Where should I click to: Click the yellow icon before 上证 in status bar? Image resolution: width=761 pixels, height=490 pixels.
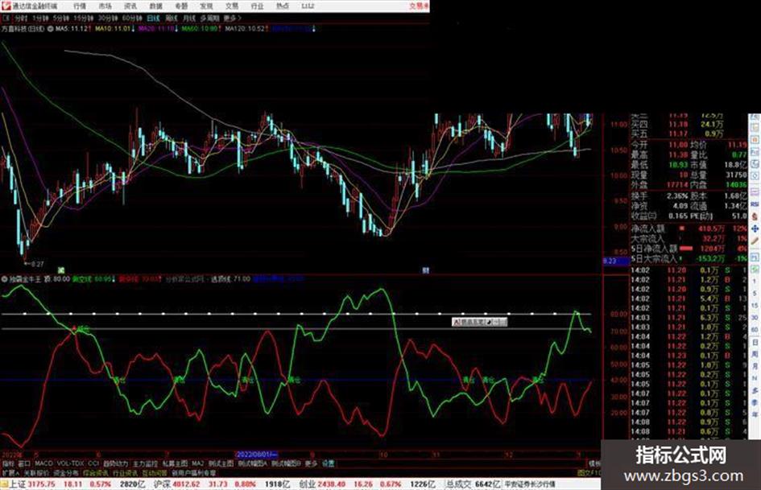pyautogui.click(x=4, y=484)
